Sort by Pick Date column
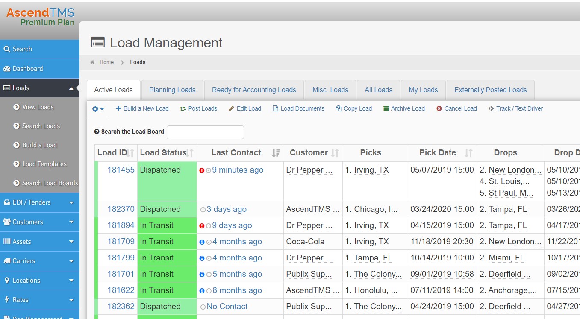 click(x=442, y=153)
